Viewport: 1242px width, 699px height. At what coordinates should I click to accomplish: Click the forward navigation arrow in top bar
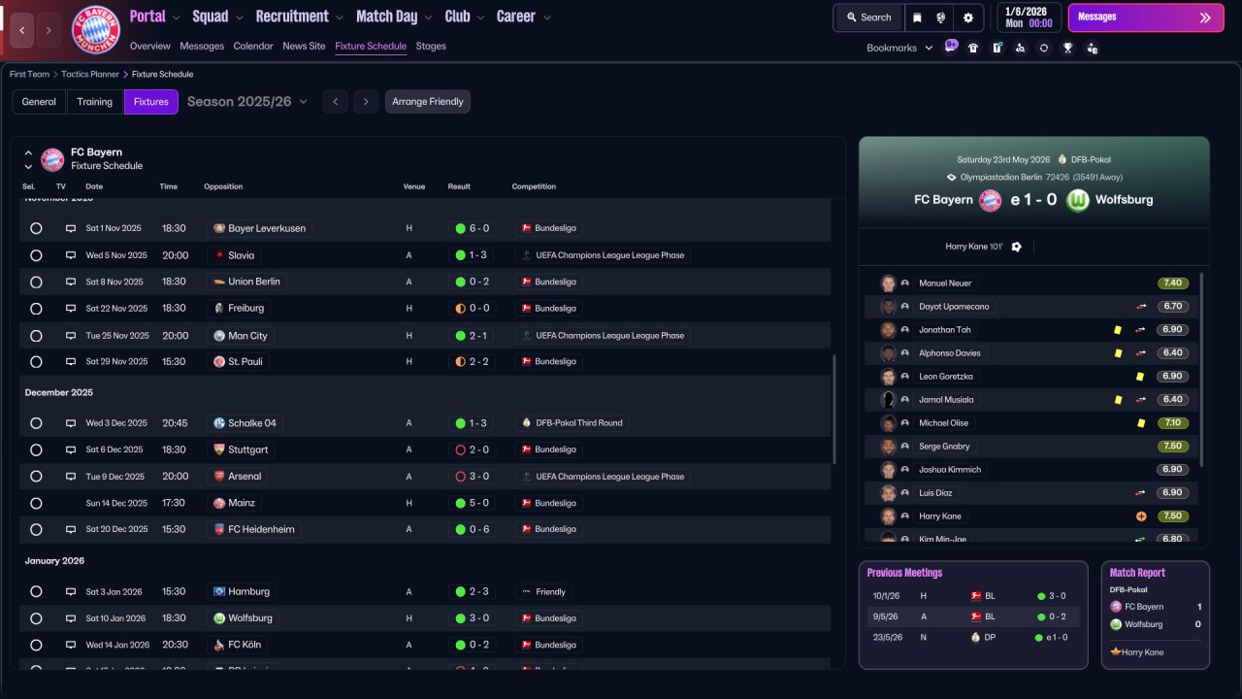tap(49, 30)
